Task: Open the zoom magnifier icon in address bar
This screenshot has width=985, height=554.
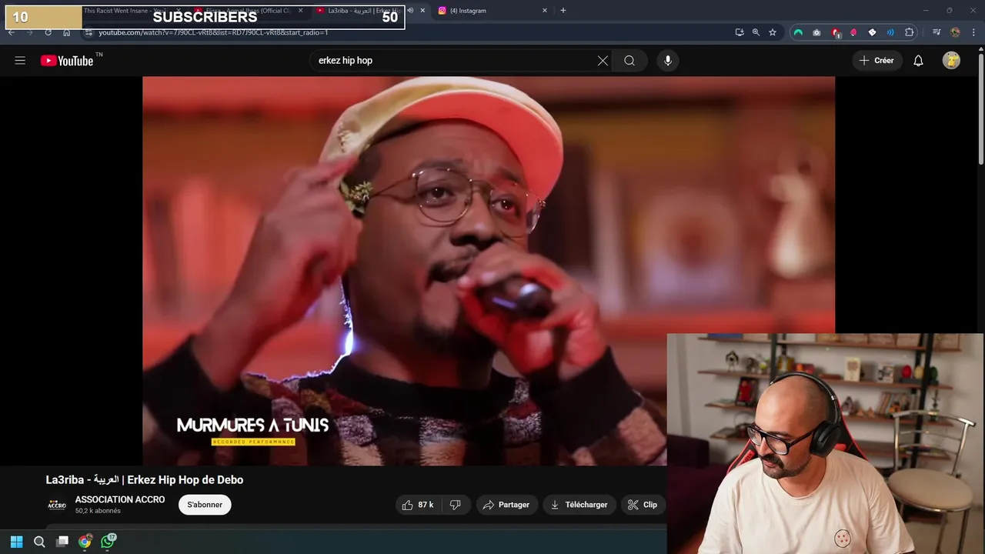Action: tap(756, 32)
